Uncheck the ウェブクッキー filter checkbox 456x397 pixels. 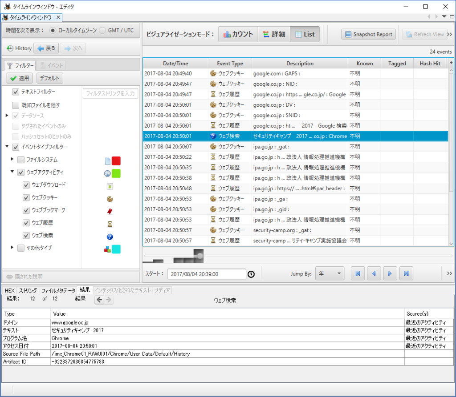[x=26, y=197]
